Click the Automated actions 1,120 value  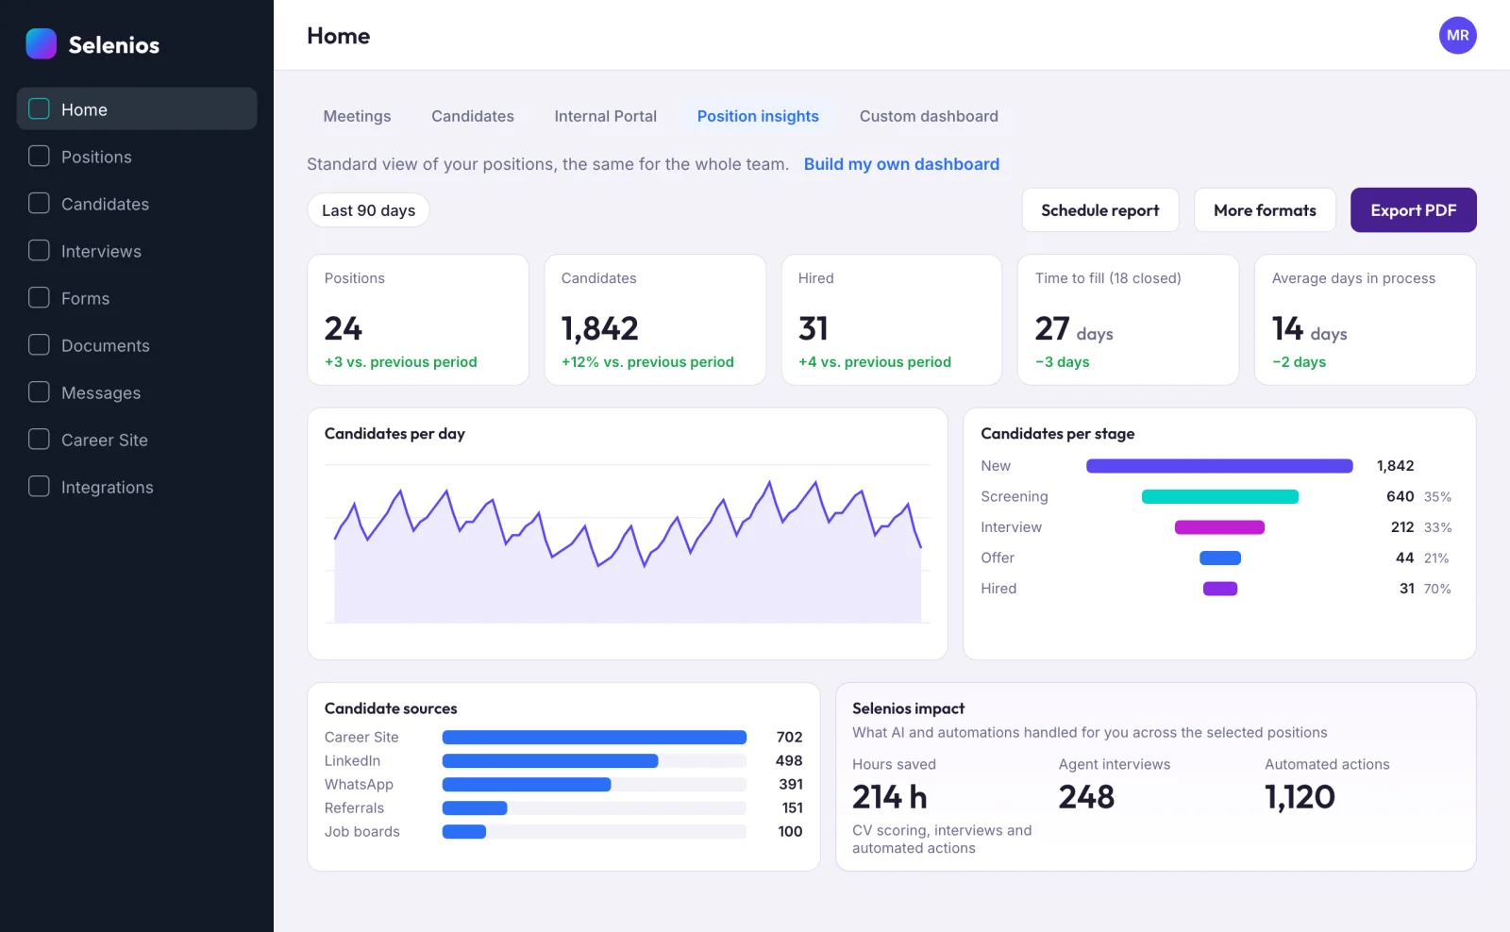click(x=1300, y=797)
